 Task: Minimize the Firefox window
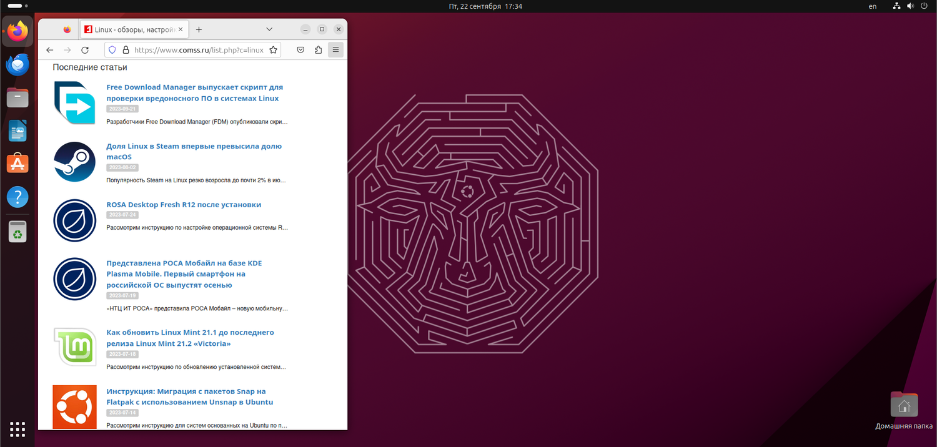305,29
